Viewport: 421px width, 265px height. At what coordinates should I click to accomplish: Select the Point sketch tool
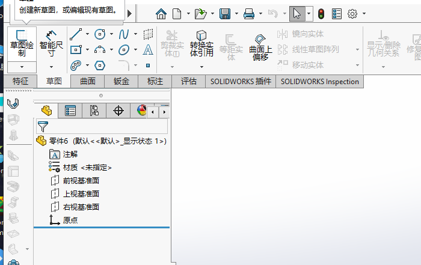tap(148, 65)
